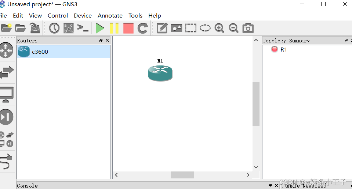
Task: Open the snapshot manager clock icon
Action: tap(54, 28)
